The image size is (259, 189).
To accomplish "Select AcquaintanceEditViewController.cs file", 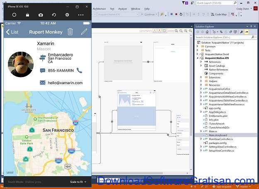I will point(228,97).
